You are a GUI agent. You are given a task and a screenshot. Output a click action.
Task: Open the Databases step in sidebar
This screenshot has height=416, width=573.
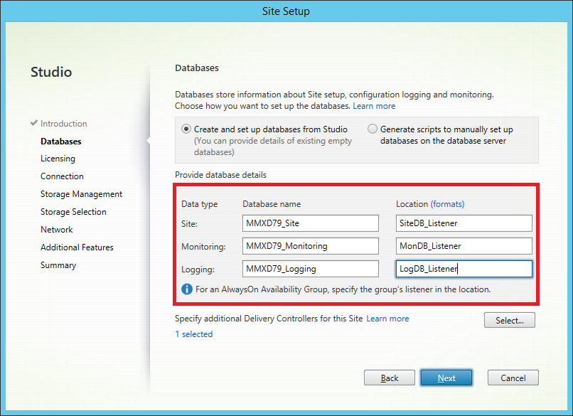[x=60, y=142]
